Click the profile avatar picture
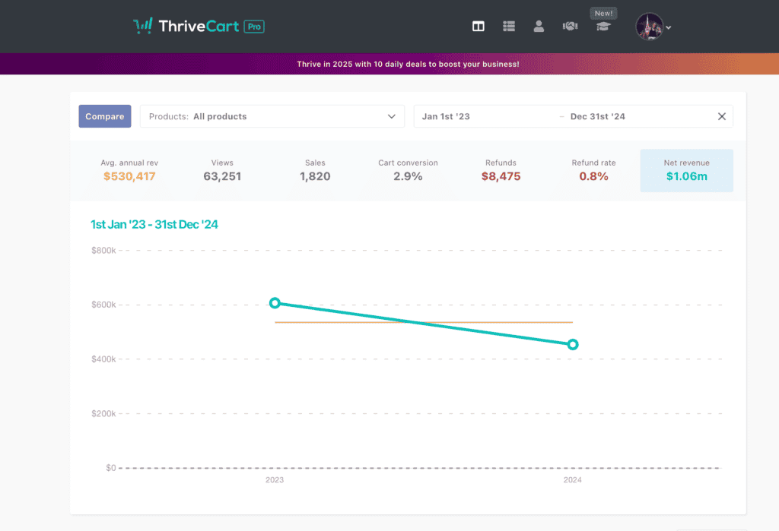The height and width of the screenshot is (531, 779). coord(650,27)
